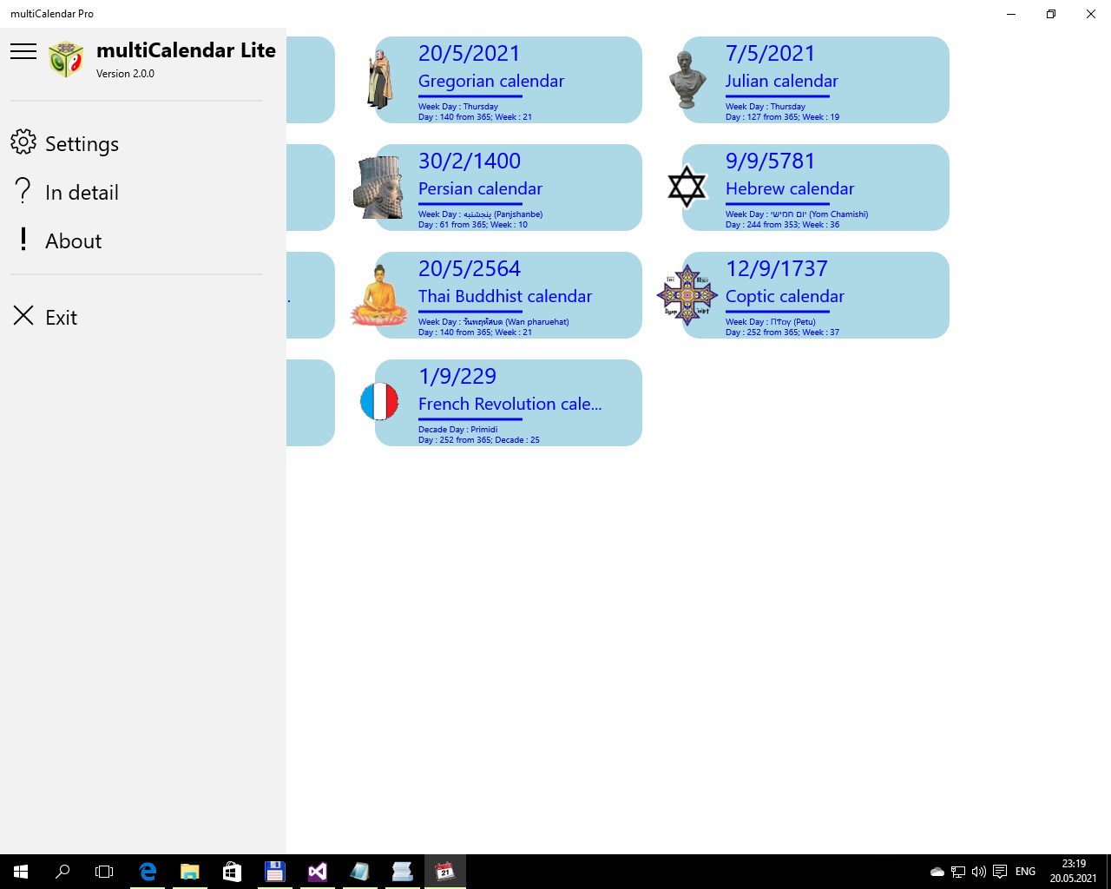The height and width of the screenshot is (889, 1111).
Task: Open the Gregorian calendar title
Action: coord(491,81)
